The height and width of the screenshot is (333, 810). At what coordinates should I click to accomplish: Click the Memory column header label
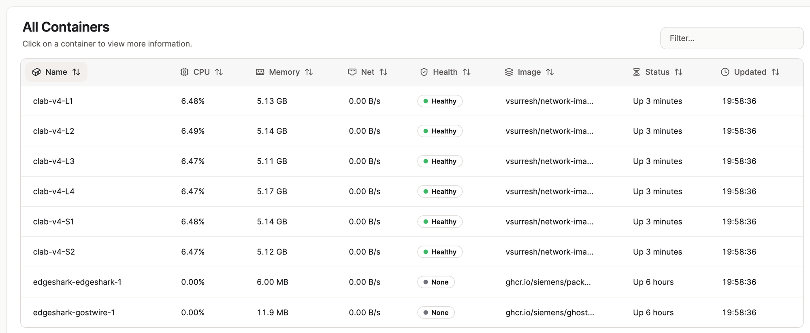click(x=284, y=72)
